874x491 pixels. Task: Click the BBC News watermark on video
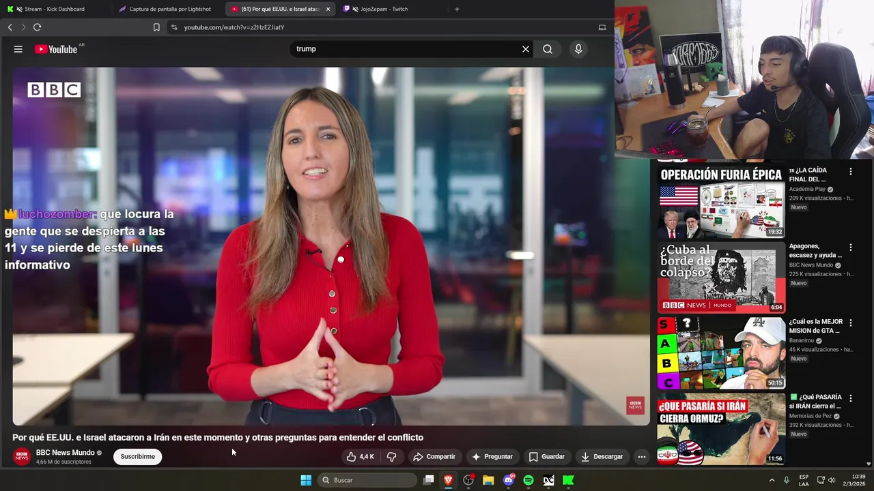635,405
